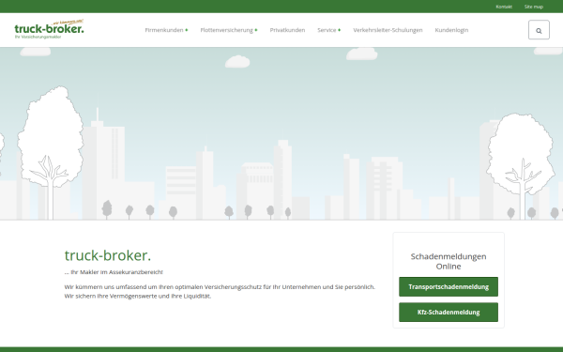Select the 'truck-broker.' page heading
563x352 pixels.
click(108, 255)
